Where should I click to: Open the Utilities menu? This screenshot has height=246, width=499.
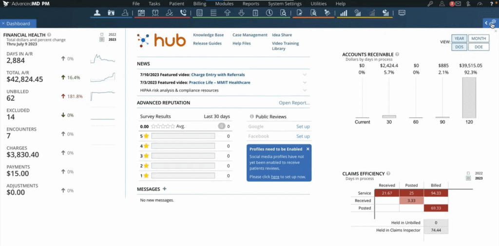[319, 4]
